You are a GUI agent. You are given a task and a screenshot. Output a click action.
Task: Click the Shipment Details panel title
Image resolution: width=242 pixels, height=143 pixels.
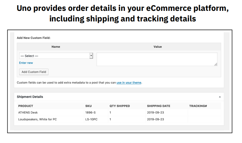click(x=30, y=97)
